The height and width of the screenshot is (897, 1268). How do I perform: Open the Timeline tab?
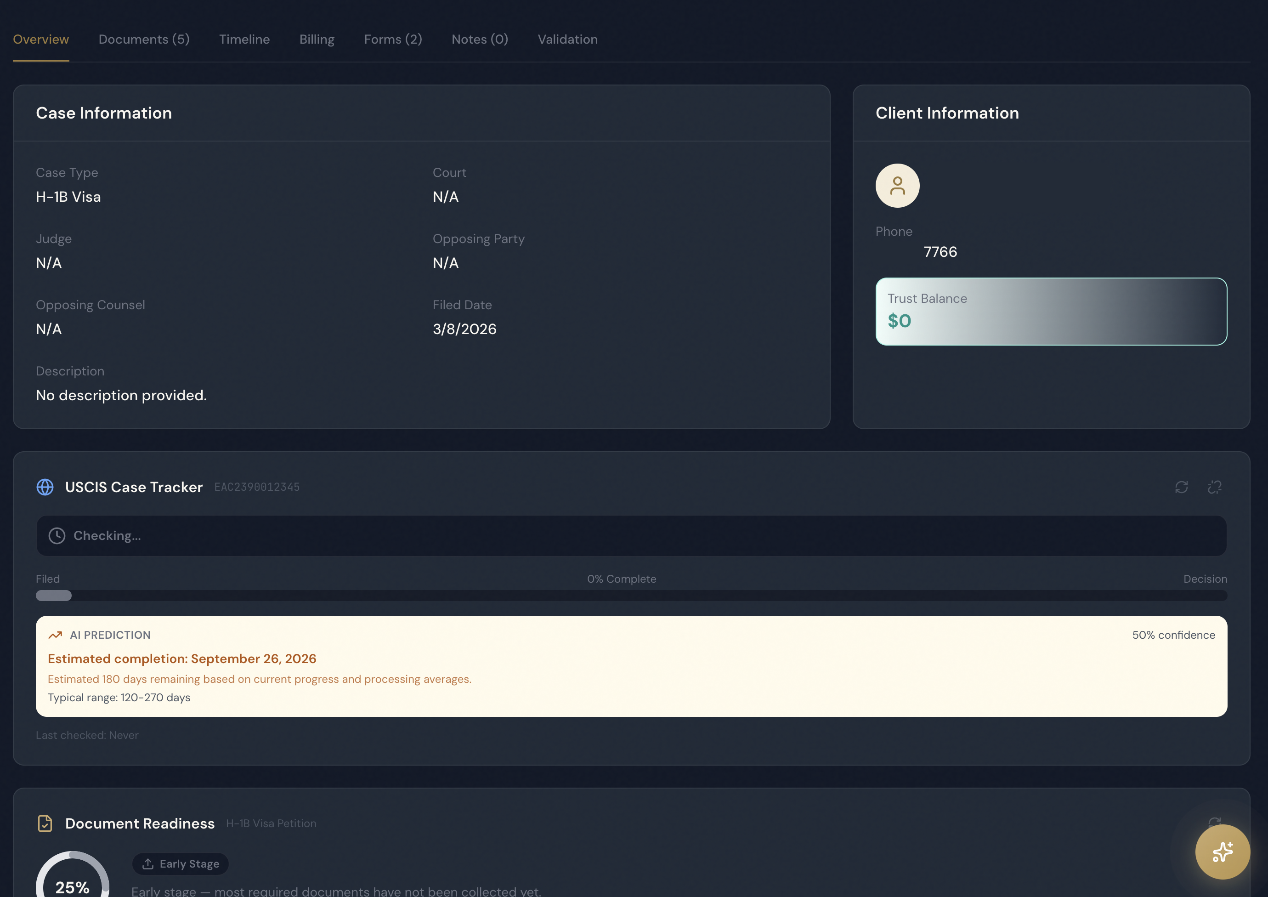(x=244, y=39)
